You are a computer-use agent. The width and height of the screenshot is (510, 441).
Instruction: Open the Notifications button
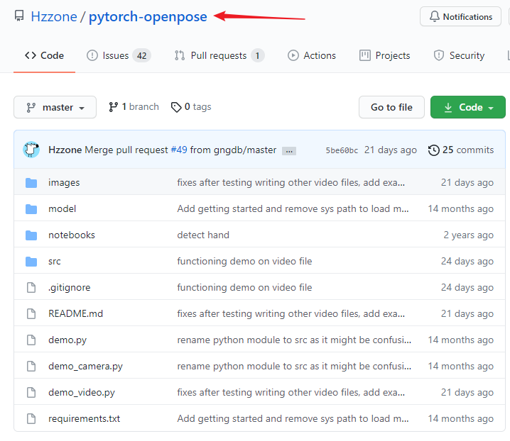click(460, 16)
